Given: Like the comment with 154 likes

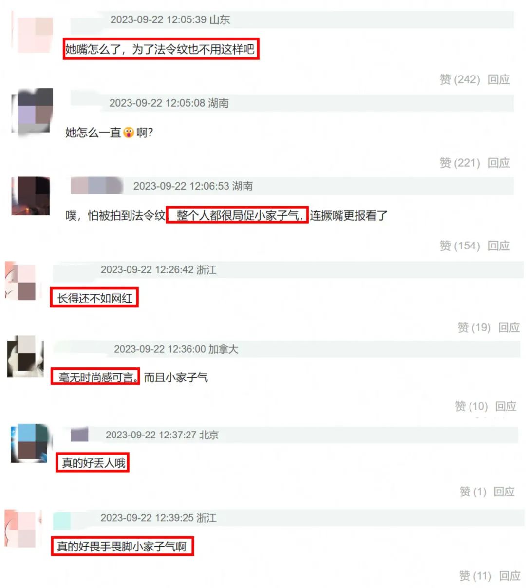Looking at the screenshot, I should point(460,246).
